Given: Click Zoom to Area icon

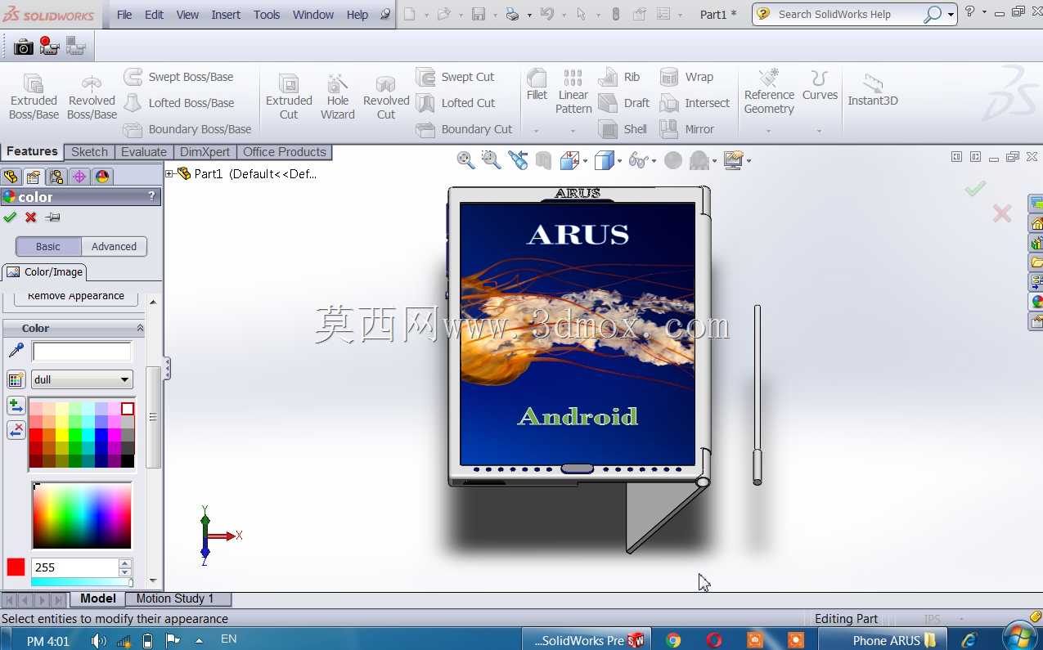Looking at the screenshot, I should [491, 160].
